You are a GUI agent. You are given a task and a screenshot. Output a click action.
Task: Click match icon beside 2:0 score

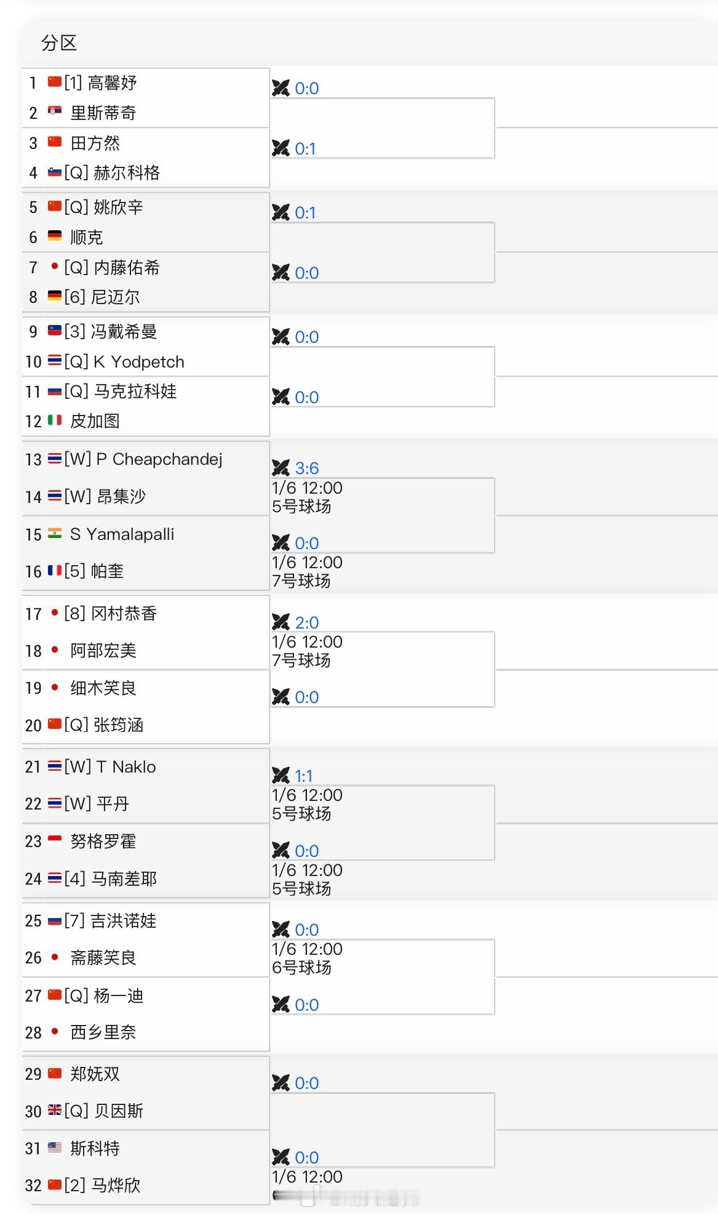pos(281,622)
